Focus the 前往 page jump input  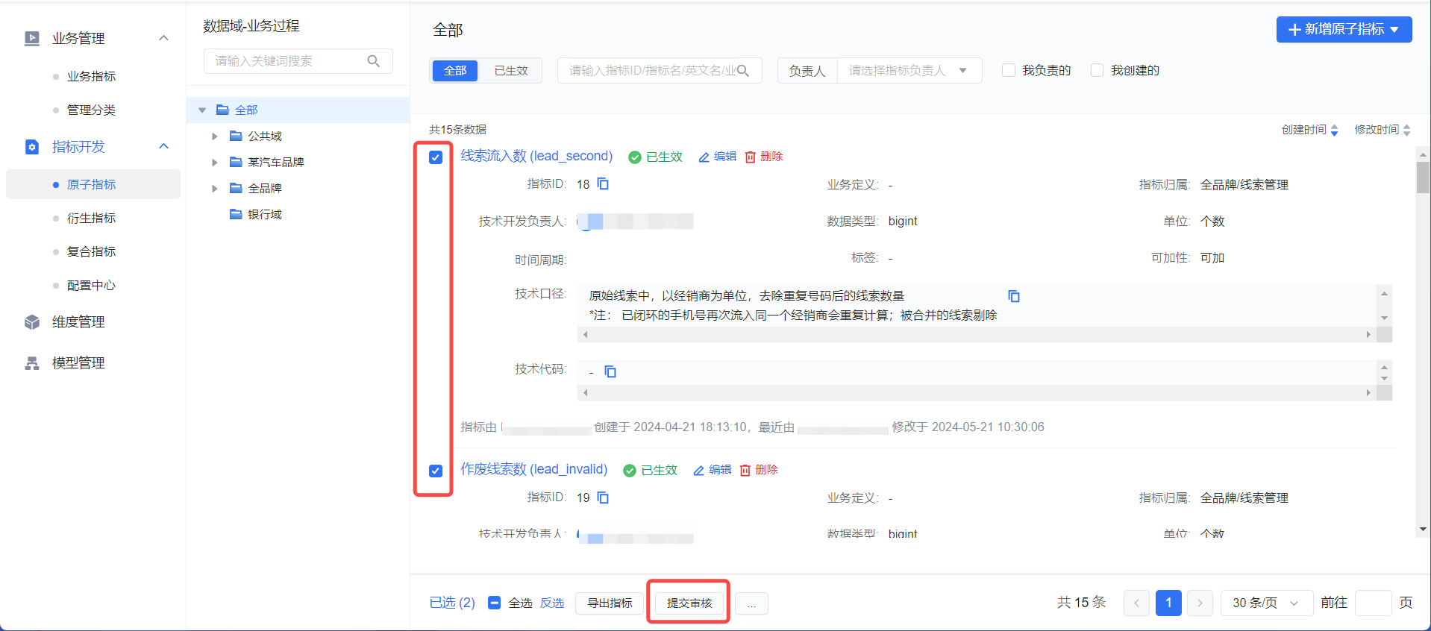pyautogui.click(x=1373, y=603)
